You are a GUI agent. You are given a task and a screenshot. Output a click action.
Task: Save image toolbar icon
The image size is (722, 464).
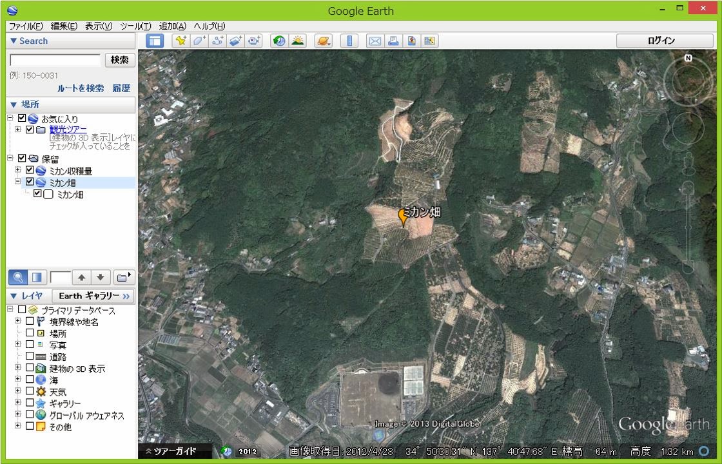[411, 41]
